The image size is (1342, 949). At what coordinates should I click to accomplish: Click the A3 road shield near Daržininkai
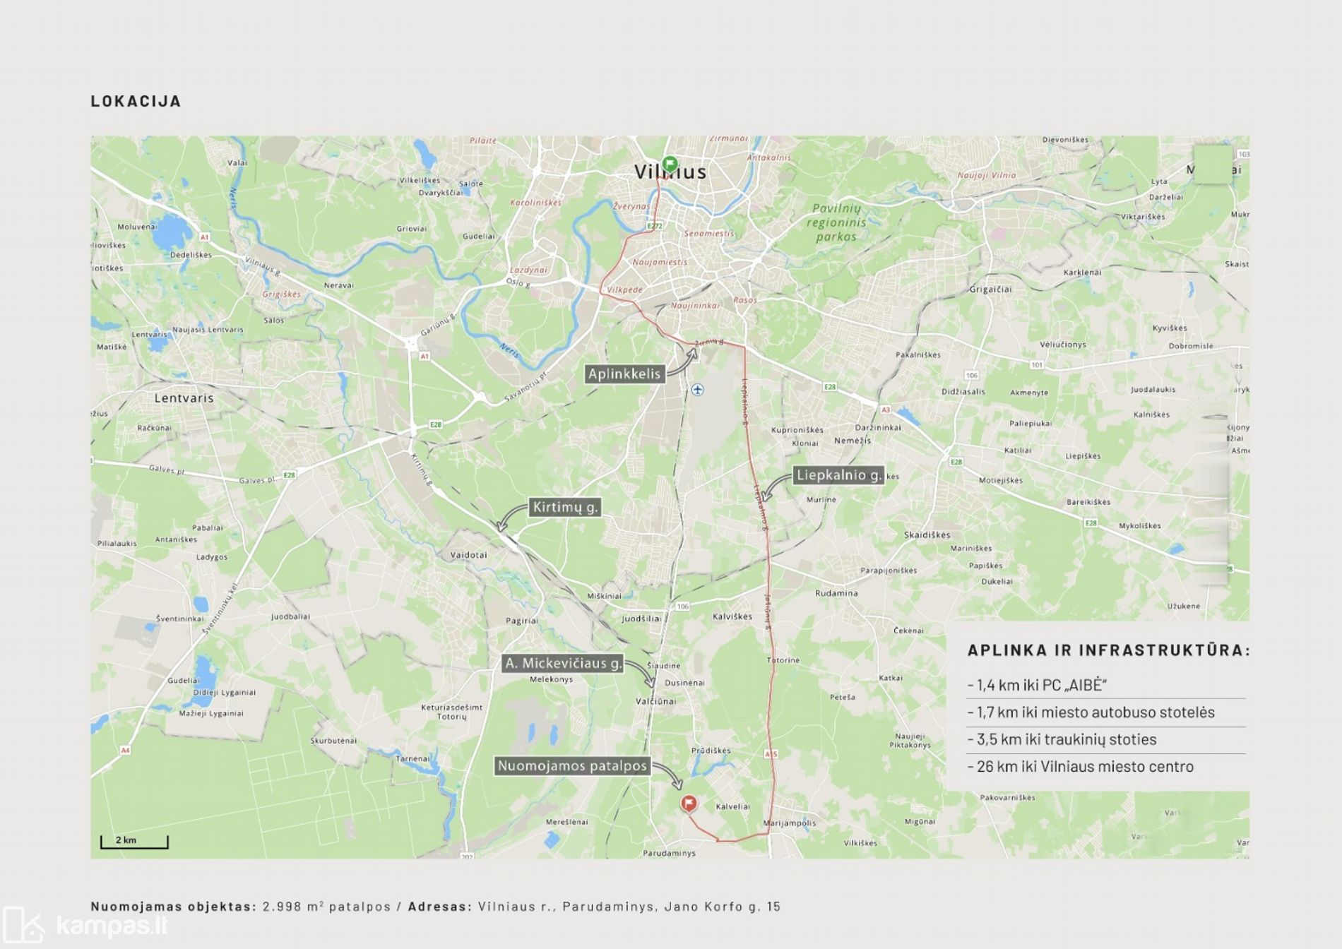coord(886,410)
